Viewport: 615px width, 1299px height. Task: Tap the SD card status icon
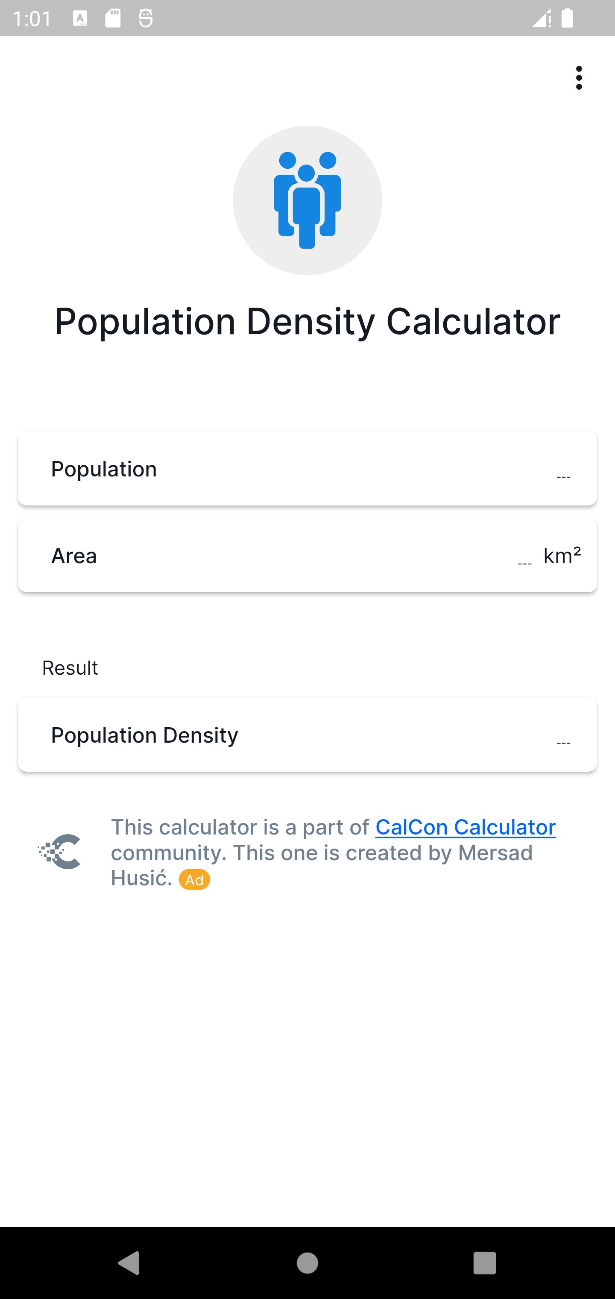click(113, 18)
